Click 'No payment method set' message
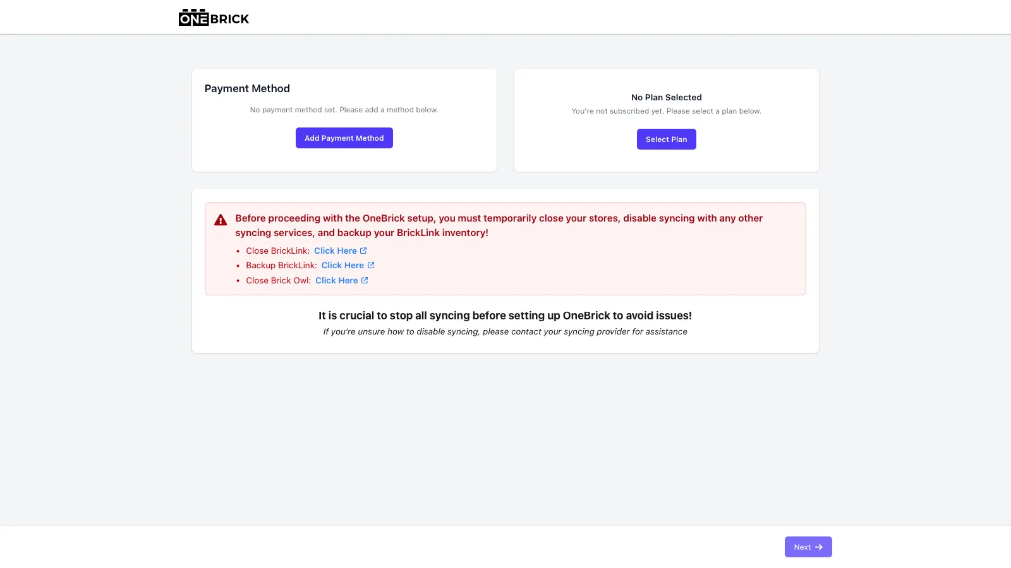Image resolution: width=1011 pixels, height=568 pixels. click(x=344, y=110)
